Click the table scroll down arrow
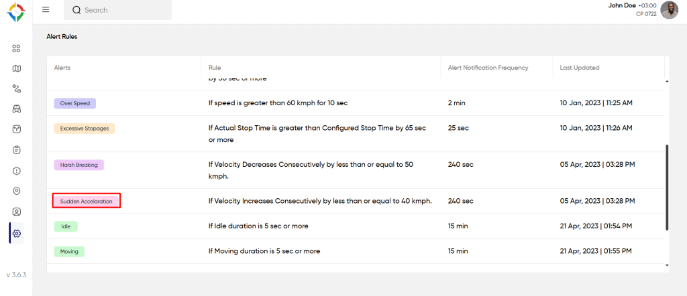 coord(667,265)
